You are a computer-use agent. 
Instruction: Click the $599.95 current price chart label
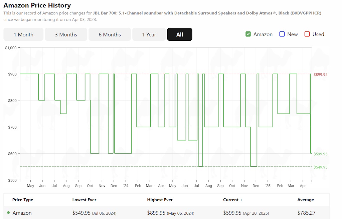320,154
